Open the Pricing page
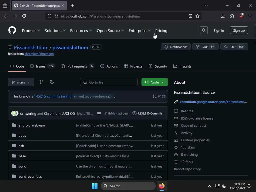Screen dimensions: 256x192 [161, 30]
